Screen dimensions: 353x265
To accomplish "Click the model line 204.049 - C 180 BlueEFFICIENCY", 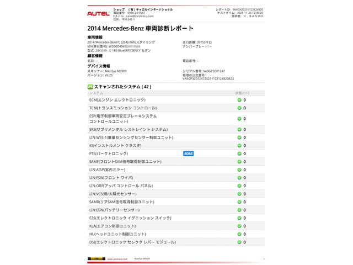I will 119,50.
